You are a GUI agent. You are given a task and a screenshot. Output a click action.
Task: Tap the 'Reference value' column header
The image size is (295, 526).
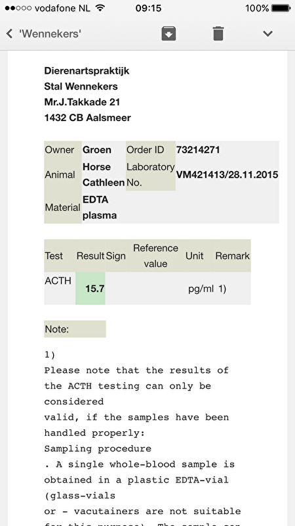tap(155, 256)
